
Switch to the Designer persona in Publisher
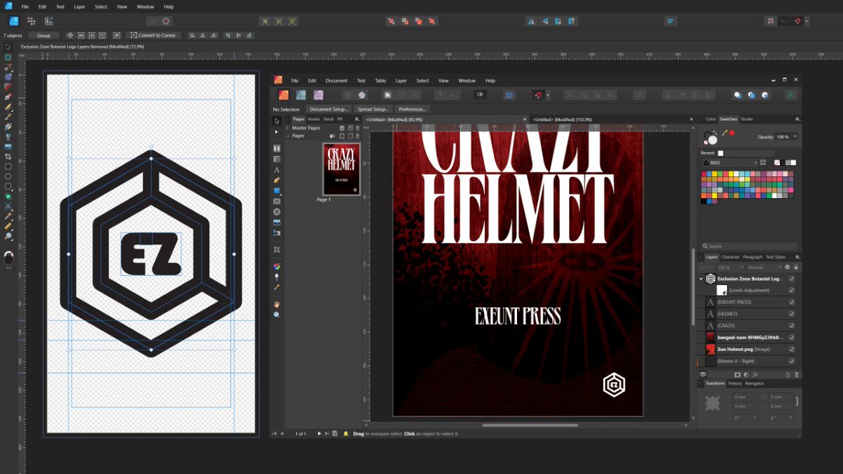301,95
